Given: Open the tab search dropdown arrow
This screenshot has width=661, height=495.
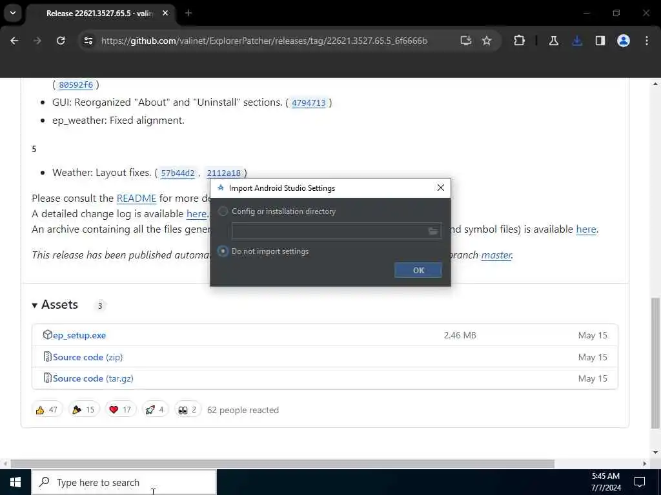Looking at the screenshot, I should pyautogui.click(x=13, y=13).
